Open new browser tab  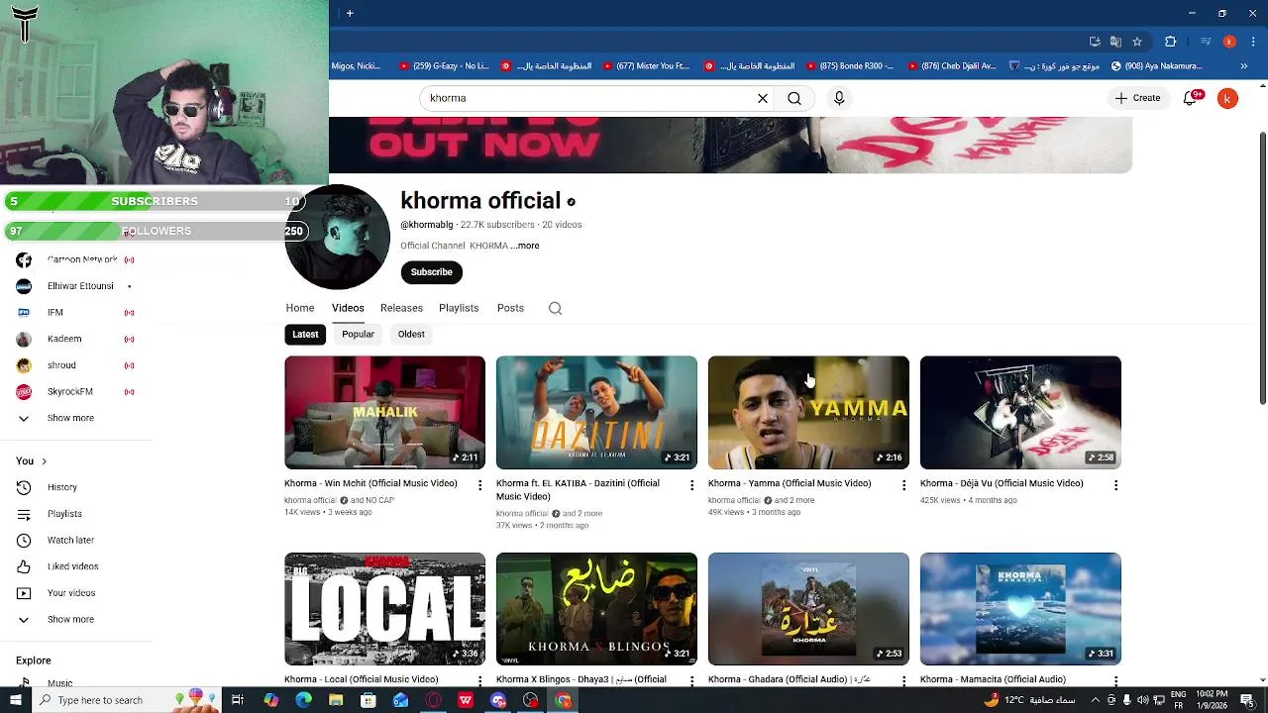coord(350,13)
